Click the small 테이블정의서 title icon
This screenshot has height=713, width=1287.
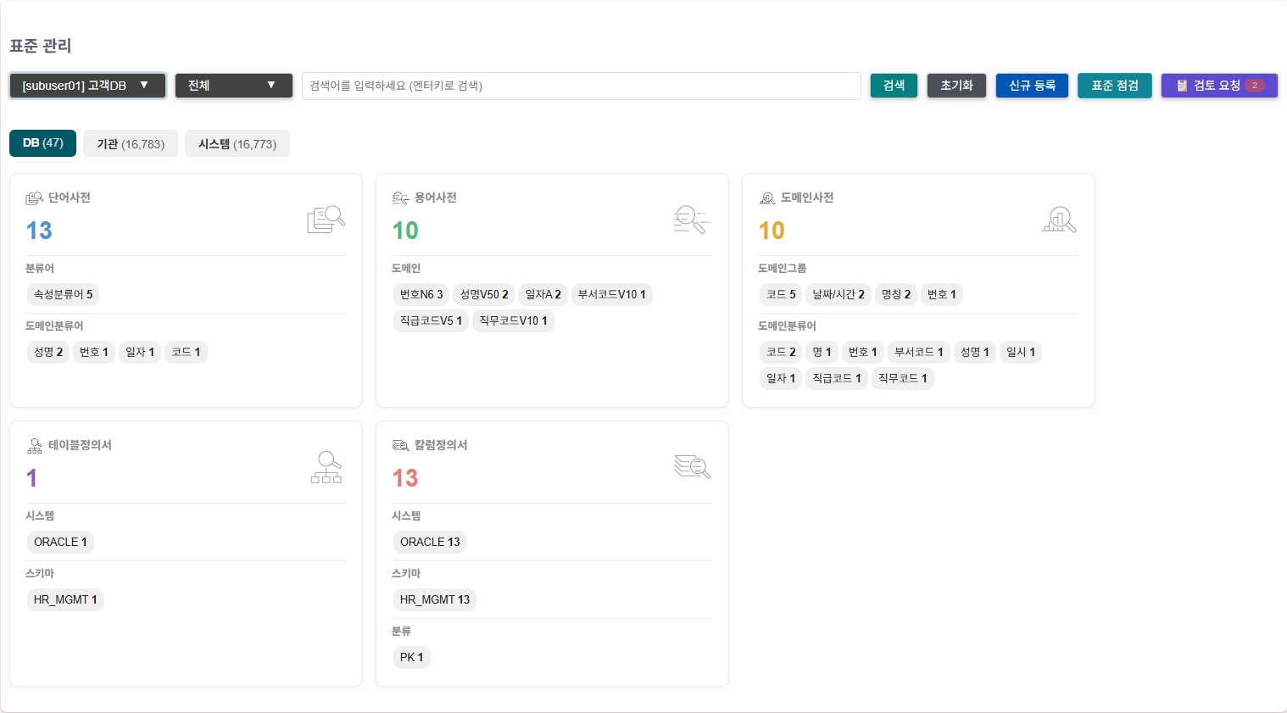34,445
